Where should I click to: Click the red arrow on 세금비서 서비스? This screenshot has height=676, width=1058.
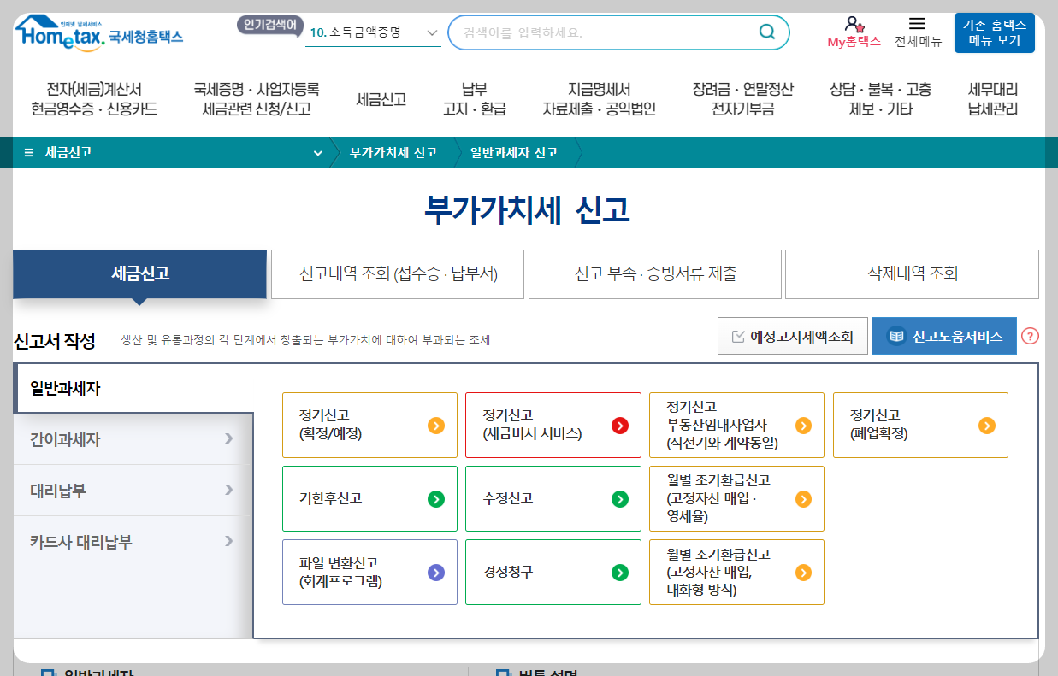click(x=622, y=425)
